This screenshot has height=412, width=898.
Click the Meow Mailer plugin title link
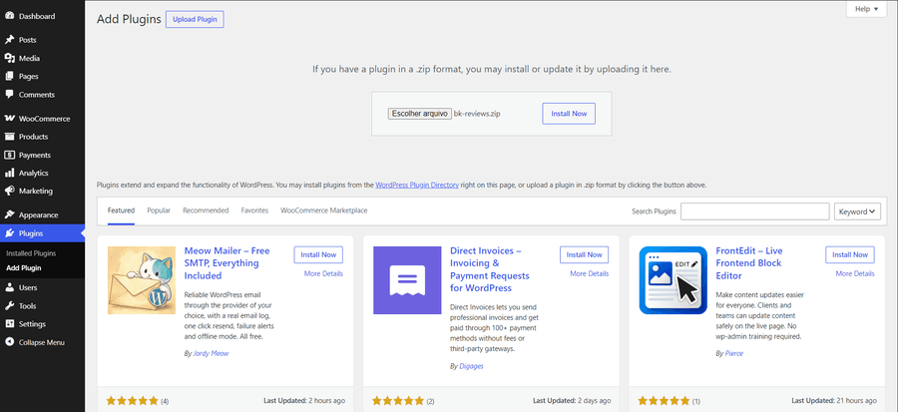coord(226,263)
